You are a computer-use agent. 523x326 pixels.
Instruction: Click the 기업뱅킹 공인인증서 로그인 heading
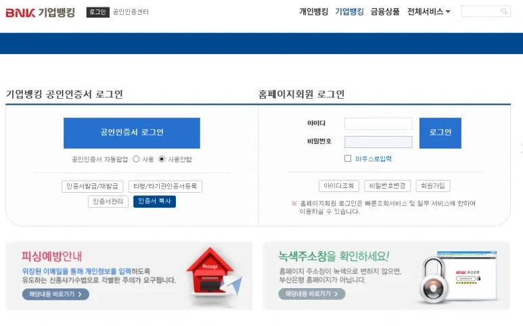click(64, 94)
